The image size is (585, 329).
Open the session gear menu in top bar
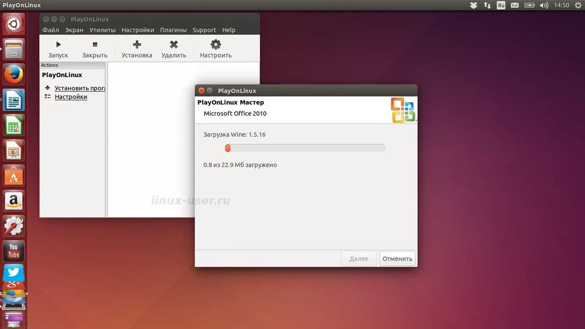click(x=578, y=5)
